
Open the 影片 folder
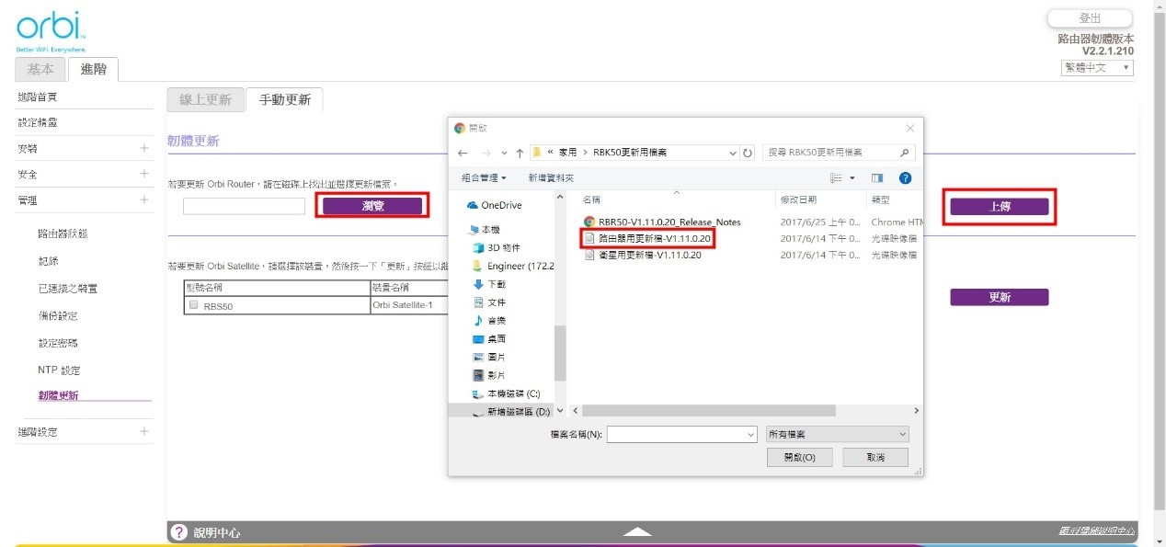(488, 375)
